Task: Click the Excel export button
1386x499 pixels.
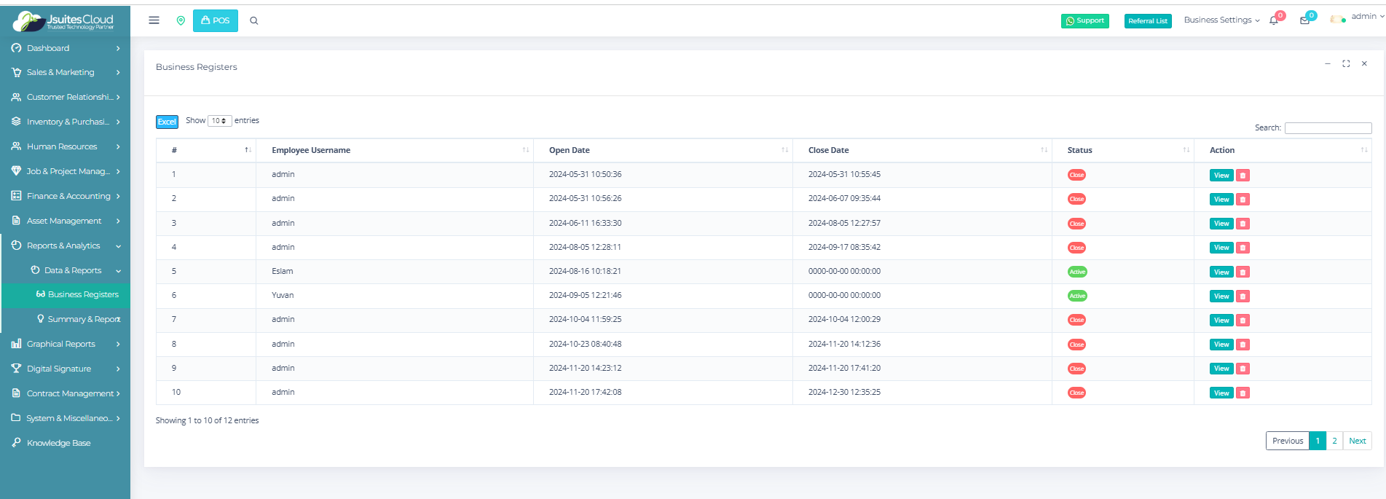Action: pos(167,122)
